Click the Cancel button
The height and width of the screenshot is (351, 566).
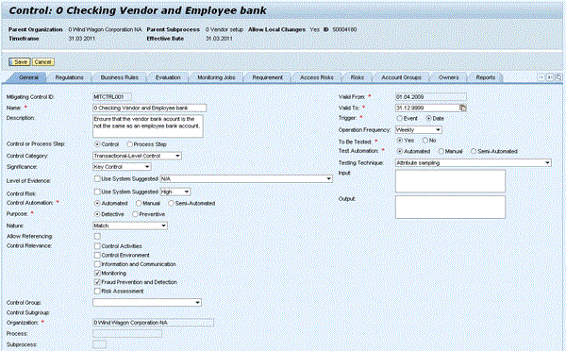(x=43, y=61)
